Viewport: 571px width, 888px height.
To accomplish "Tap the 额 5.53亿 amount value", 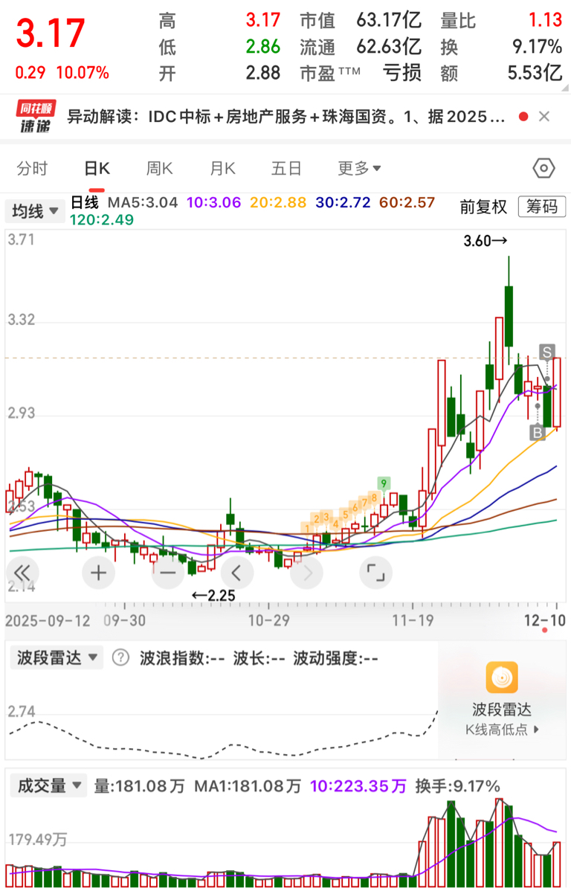I will click(x=535, y=72).
